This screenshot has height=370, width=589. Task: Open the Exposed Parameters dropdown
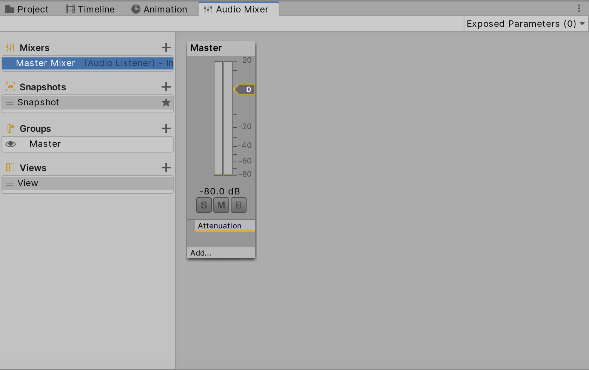pyautogui.click(x=525, y=23)
